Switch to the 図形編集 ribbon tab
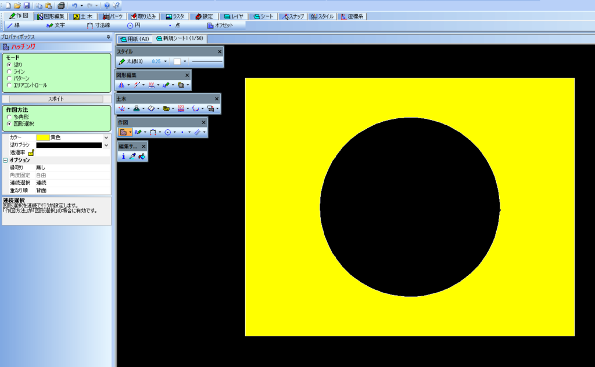595x367 pixels. point(51,16)
